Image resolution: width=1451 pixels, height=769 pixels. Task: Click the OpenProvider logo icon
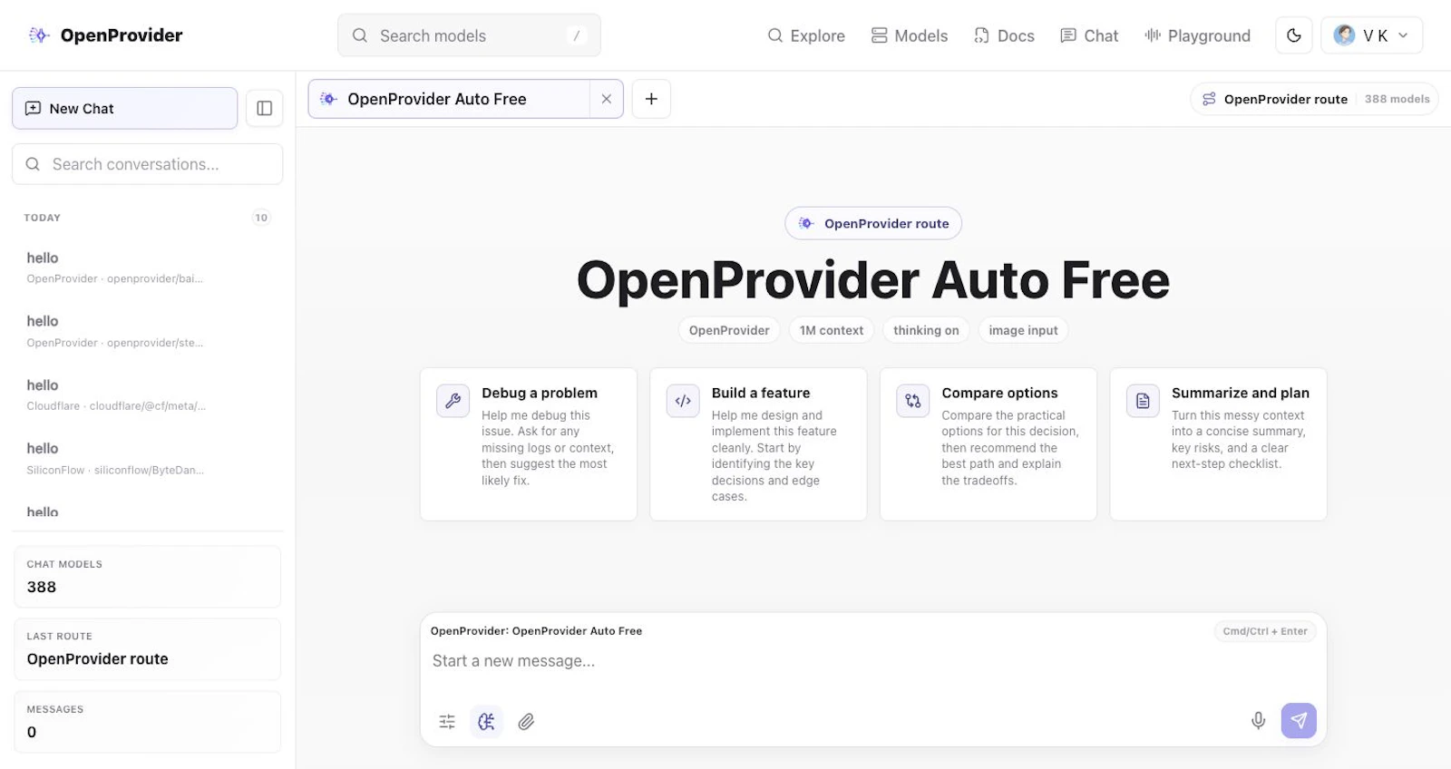click(39, 35)
